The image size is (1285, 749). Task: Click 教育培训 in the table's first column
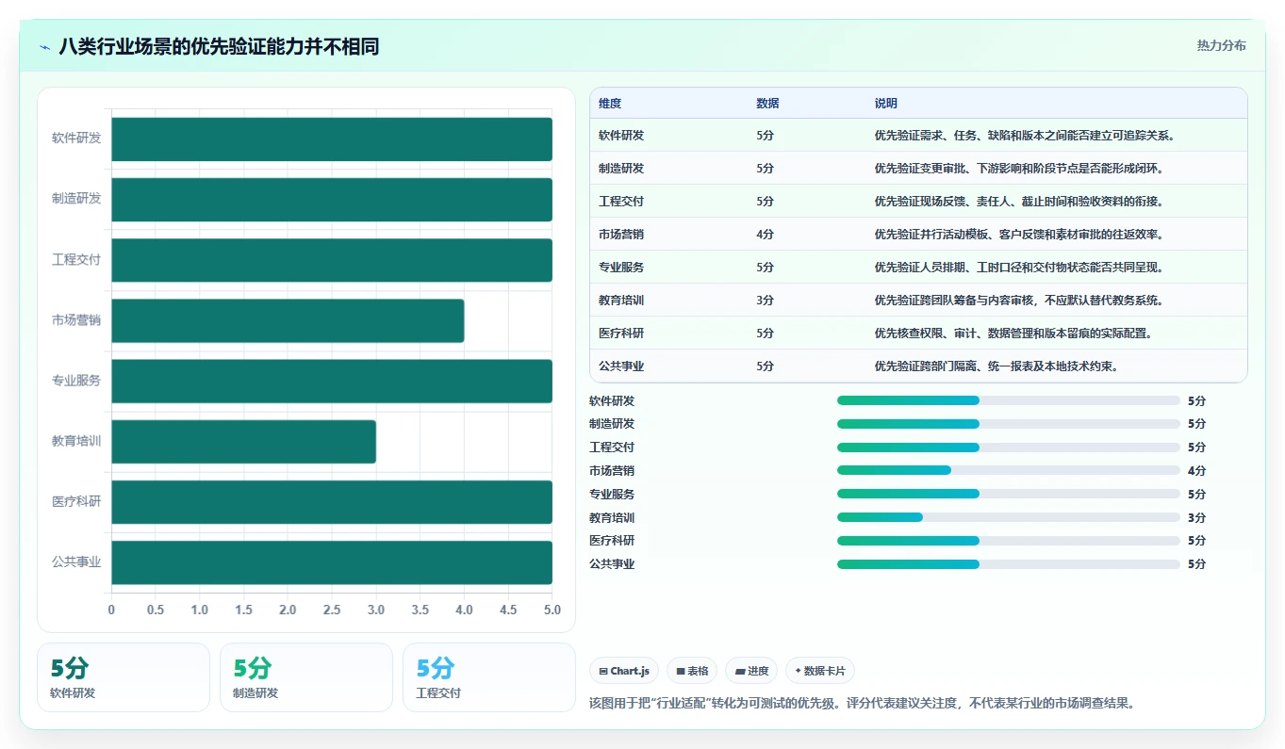coord(621,301)
